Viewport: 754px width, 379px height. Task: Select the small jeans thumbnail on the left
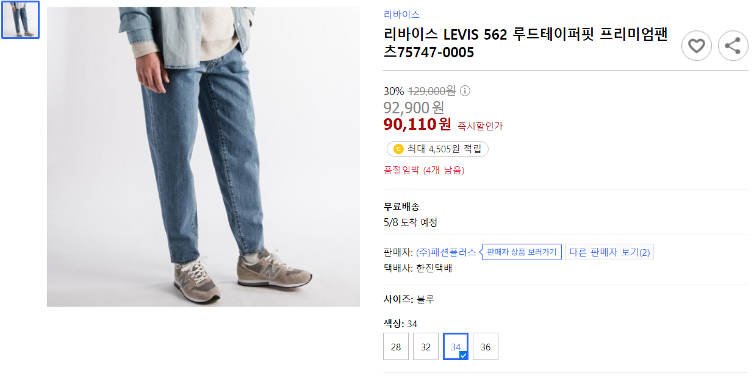point(20,19)
